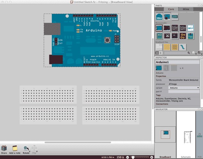203x159 pixels.
Task: Open the PCB view in Navigator
Action: coord(199,135)
